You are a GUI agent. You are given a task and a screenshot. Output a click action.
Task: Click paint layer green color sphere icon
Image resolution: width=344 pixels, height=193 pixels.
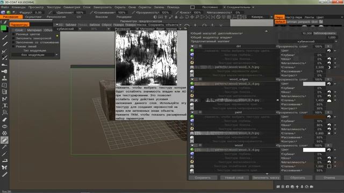pos(192,117)
